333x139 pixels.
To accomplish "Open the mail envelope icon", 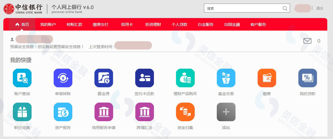I will pos(307,41).
